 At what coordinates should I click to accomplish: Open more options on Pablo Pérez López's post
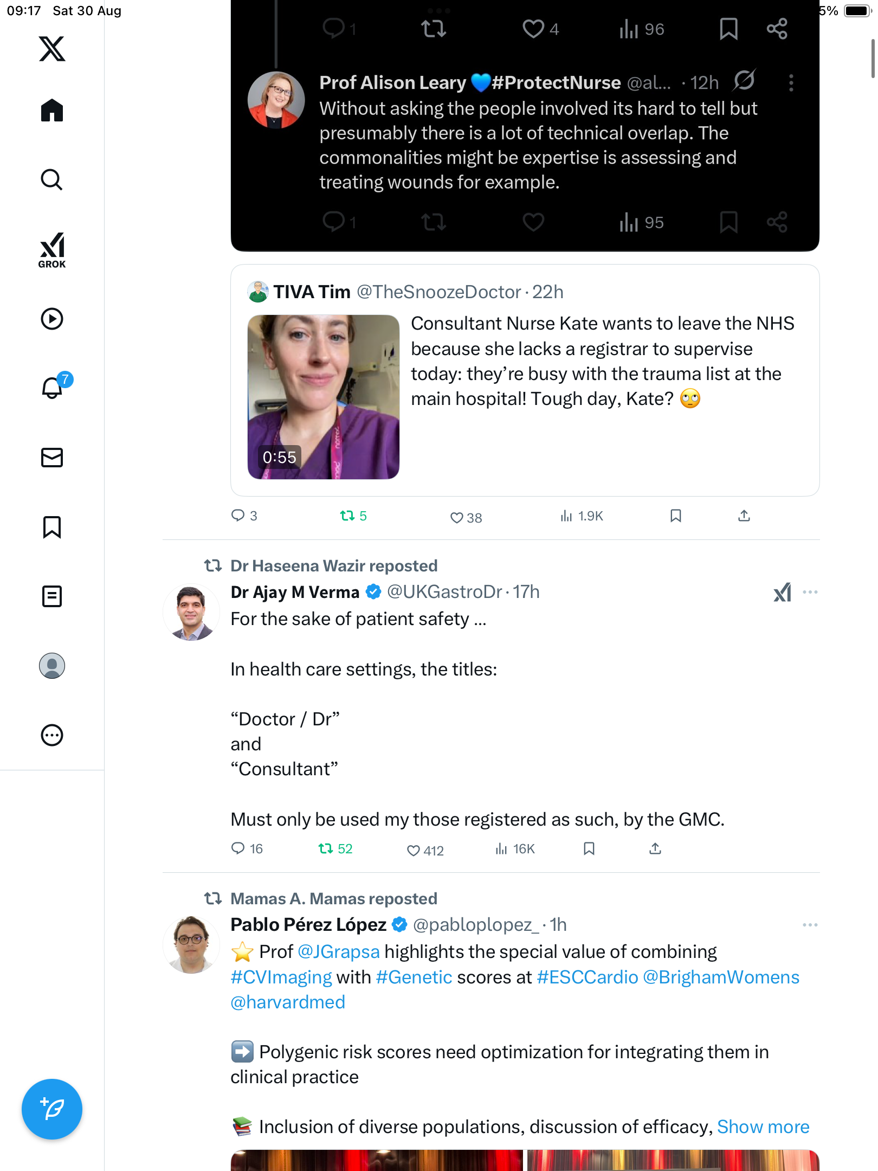810,925
